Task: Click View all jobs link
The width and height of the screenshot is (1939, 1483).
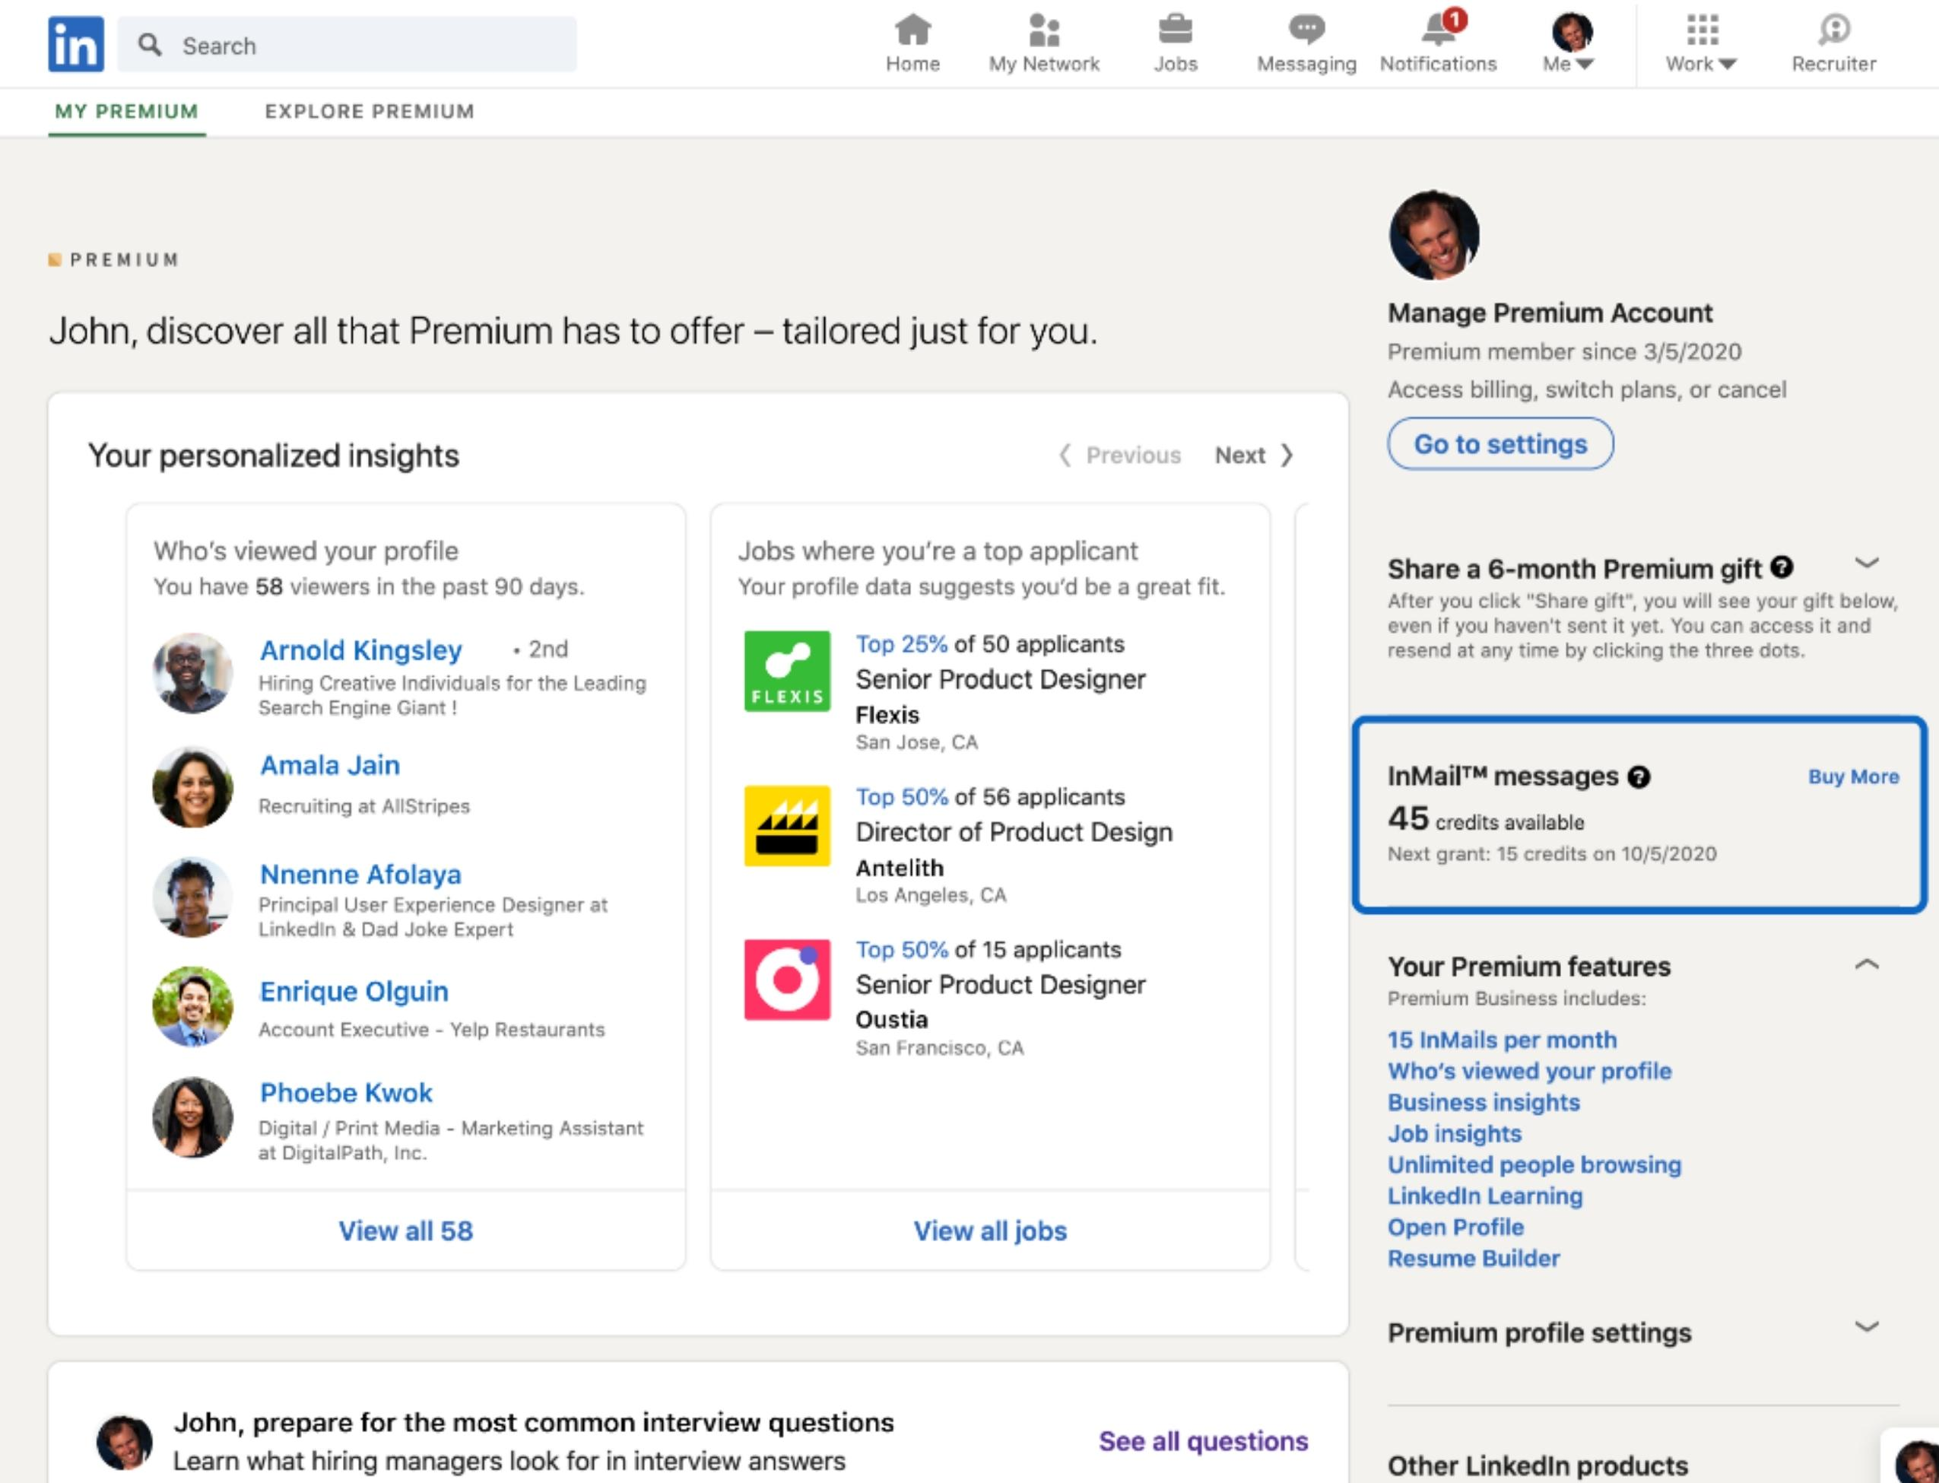Action: pyautogui.click(x=989, y=1231)
